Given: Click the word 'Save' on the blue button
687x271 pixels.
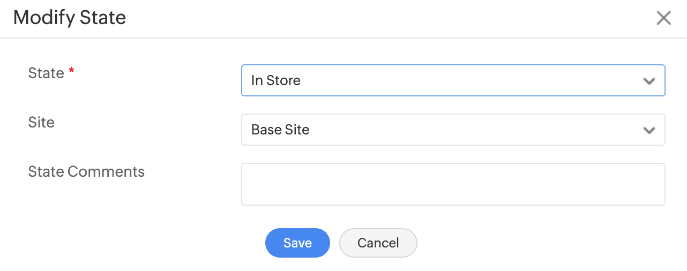Looking at the screenshot, I should (x=297, y=243).
